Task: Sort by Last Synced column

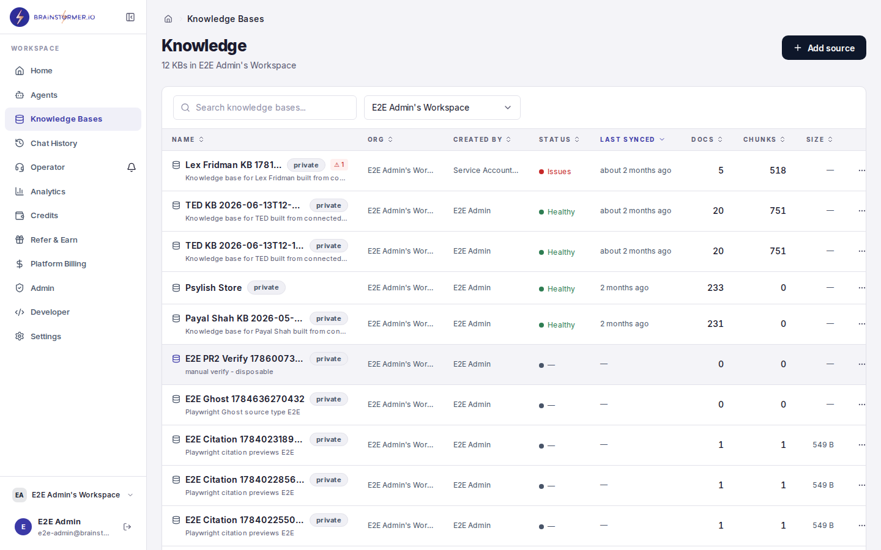Action: pyautogui.click(x=632, y=139)
